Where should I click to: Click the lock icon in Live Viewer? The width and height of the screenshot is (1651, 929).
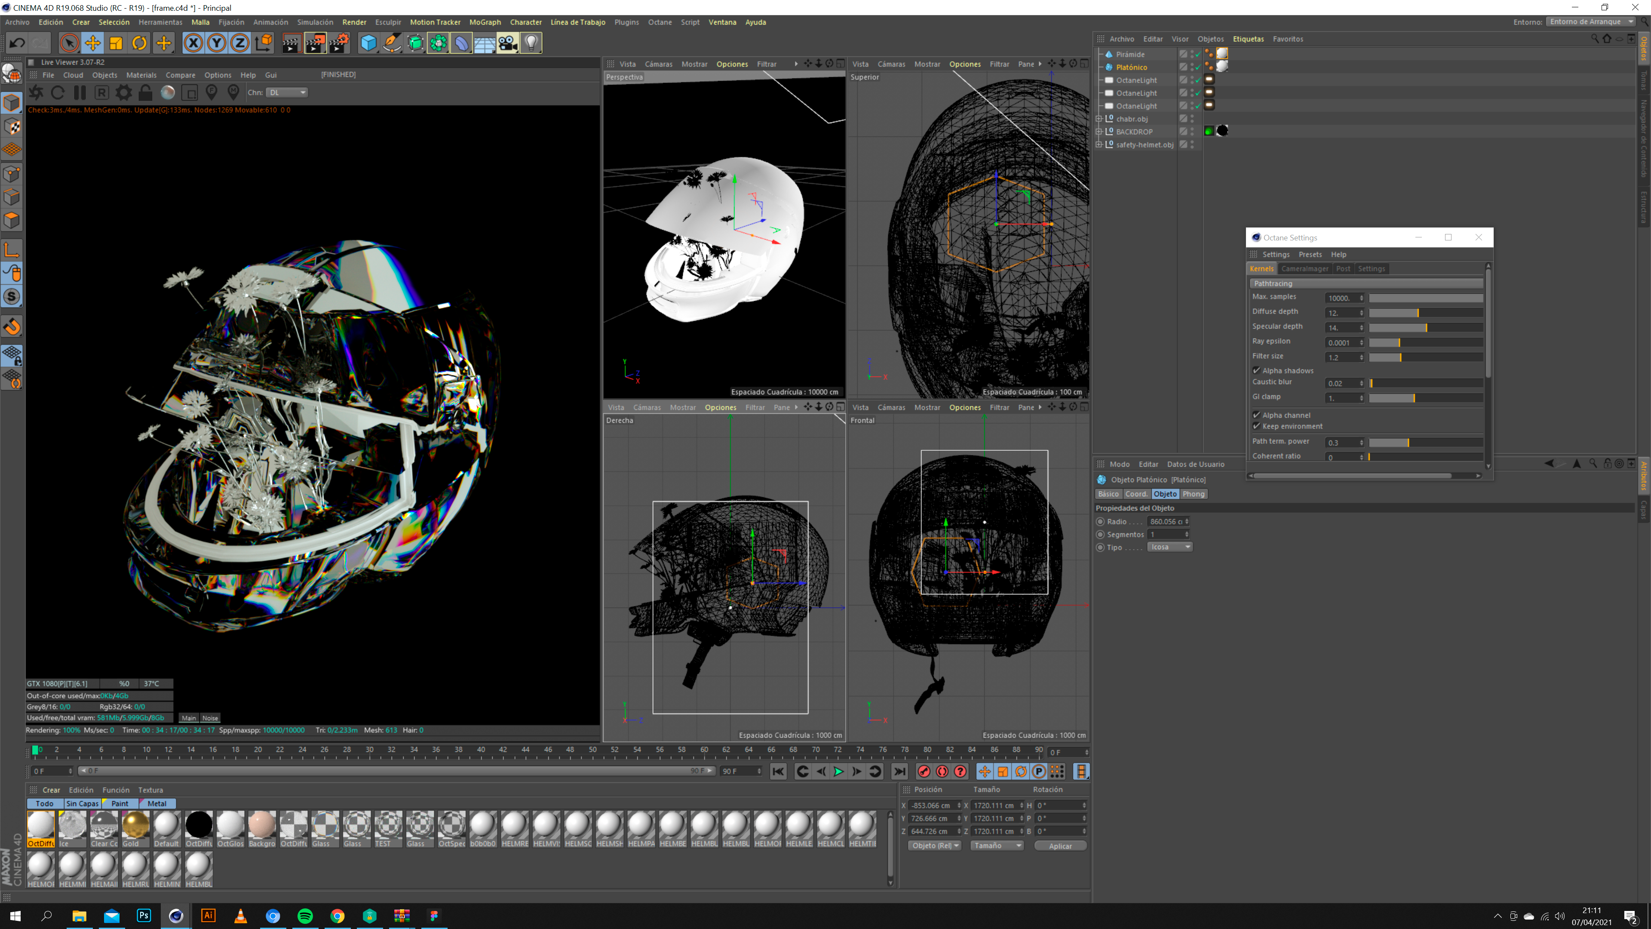coord(145,92)
